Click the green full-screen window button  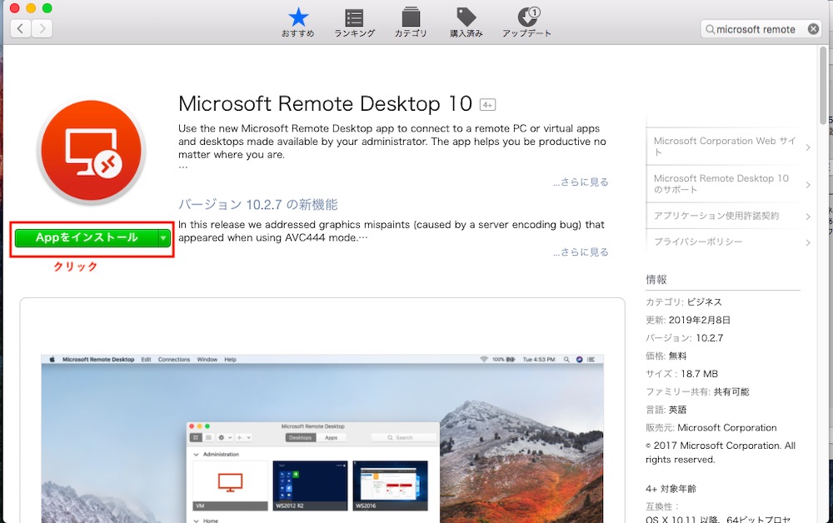[47, 8]
